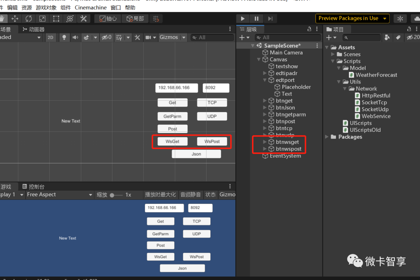Screen dimensions: 420x280
Task: Select the Rect transform tool
Action: (x=56, y=19)
